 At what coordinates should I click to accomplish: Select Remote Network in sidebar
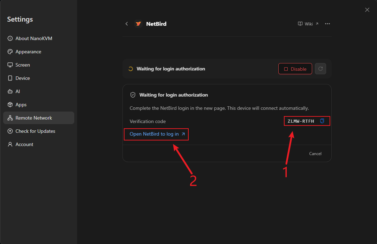[x=38, y=118]
